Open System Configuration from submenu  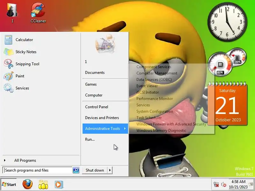click(171, 111)
